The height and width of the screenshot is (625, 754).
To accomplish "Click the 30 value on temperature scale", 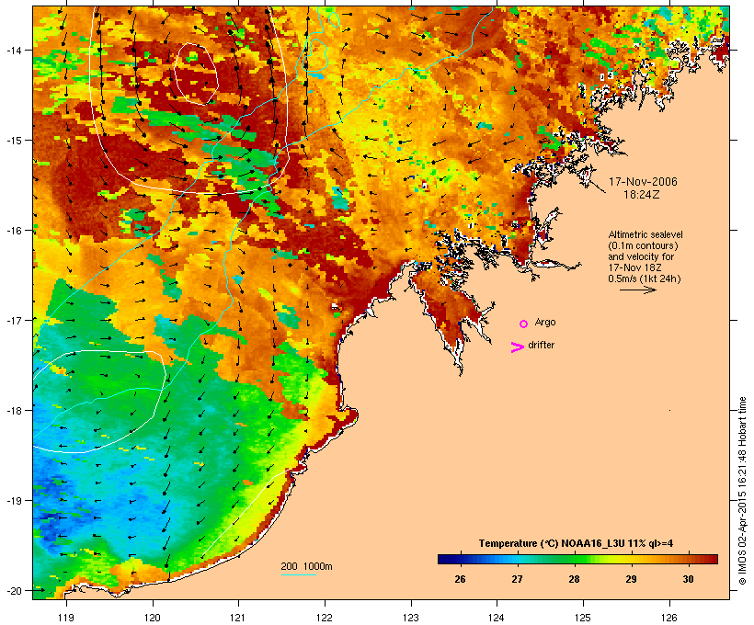I will pos(688,579).
